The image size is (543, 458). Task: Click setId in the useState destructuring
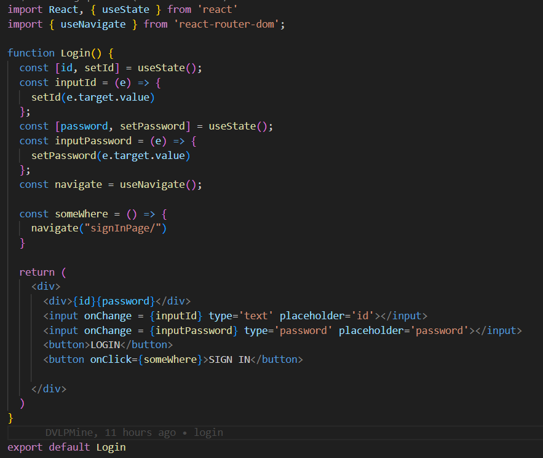coord(99,68)
